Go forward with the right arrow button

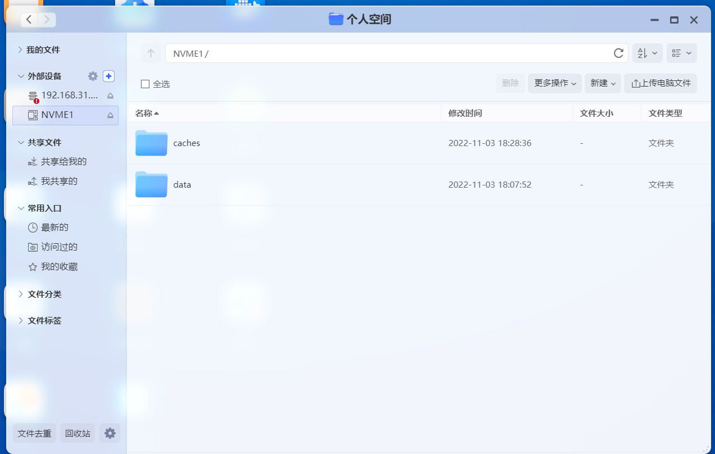tap(47, 20)
